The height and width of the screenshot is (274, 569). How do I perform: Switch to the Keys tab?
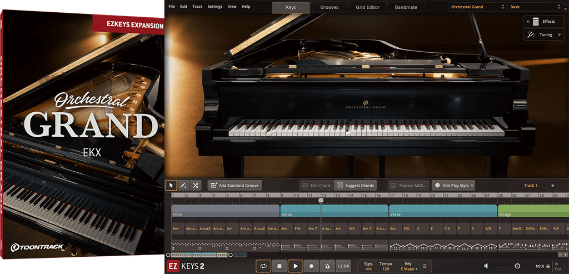pyautogui.click(x=291, y=7)
